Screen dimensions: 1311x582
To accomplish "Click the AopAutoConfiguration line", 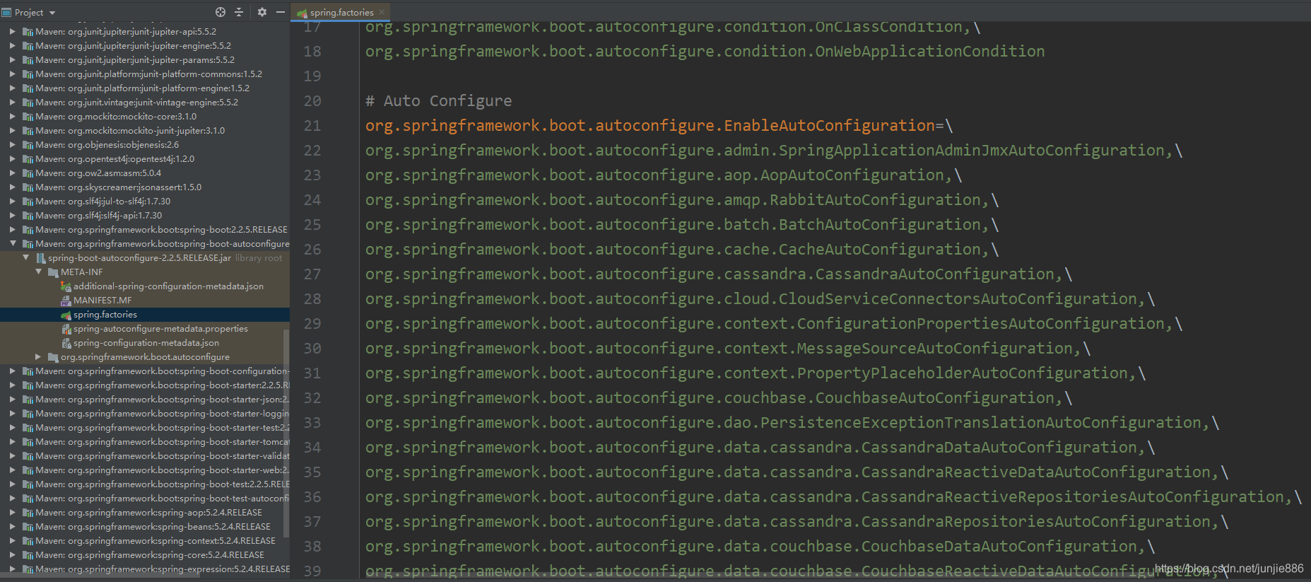I will coord(664,175).
